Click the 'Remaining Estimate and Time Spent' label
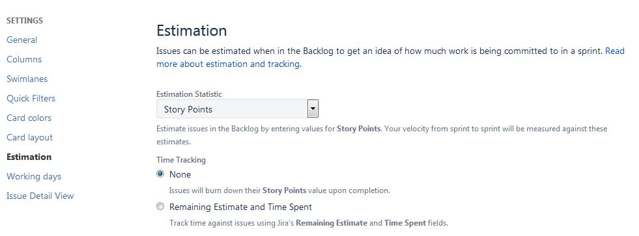The width and height of the screenshot is (639, 236). pyautogui.click(x=240, y=207)
